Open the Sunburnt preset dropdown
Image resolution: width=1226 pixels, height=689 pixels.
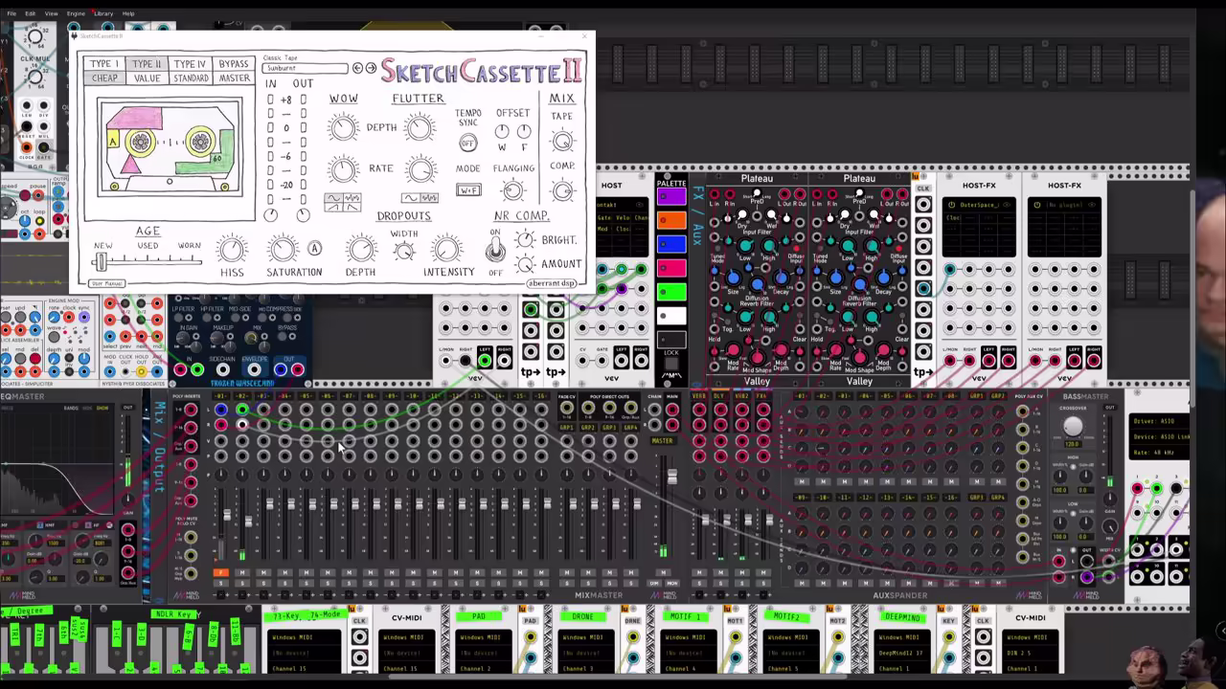pos(306,68)
